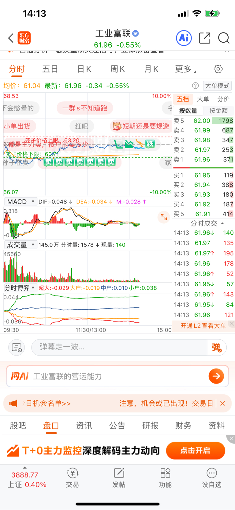Open the 资讯 section tab
This screenshot has width=235, height=510.
(x=84, y=426)
